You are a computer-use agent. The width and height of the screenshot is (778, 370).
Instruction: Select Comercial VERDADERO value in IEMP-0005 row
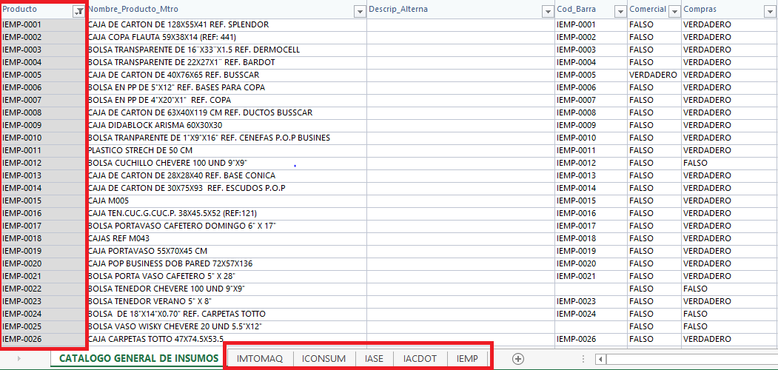click(654, 75)
